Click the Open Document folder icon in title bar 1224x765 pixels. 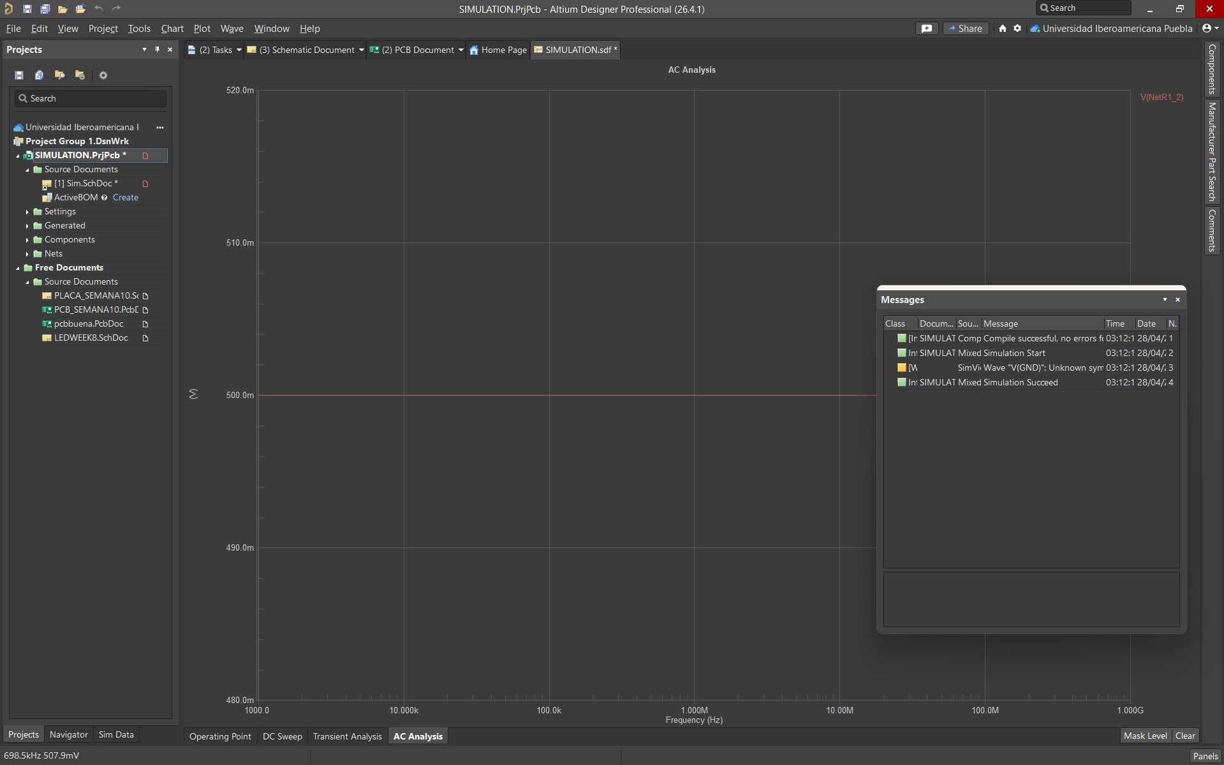coord(63,9)
